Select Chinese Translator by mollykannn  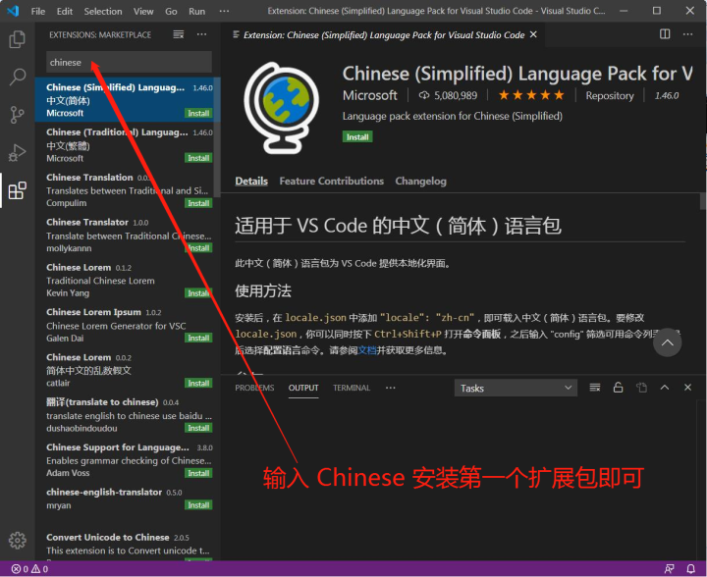128,236
